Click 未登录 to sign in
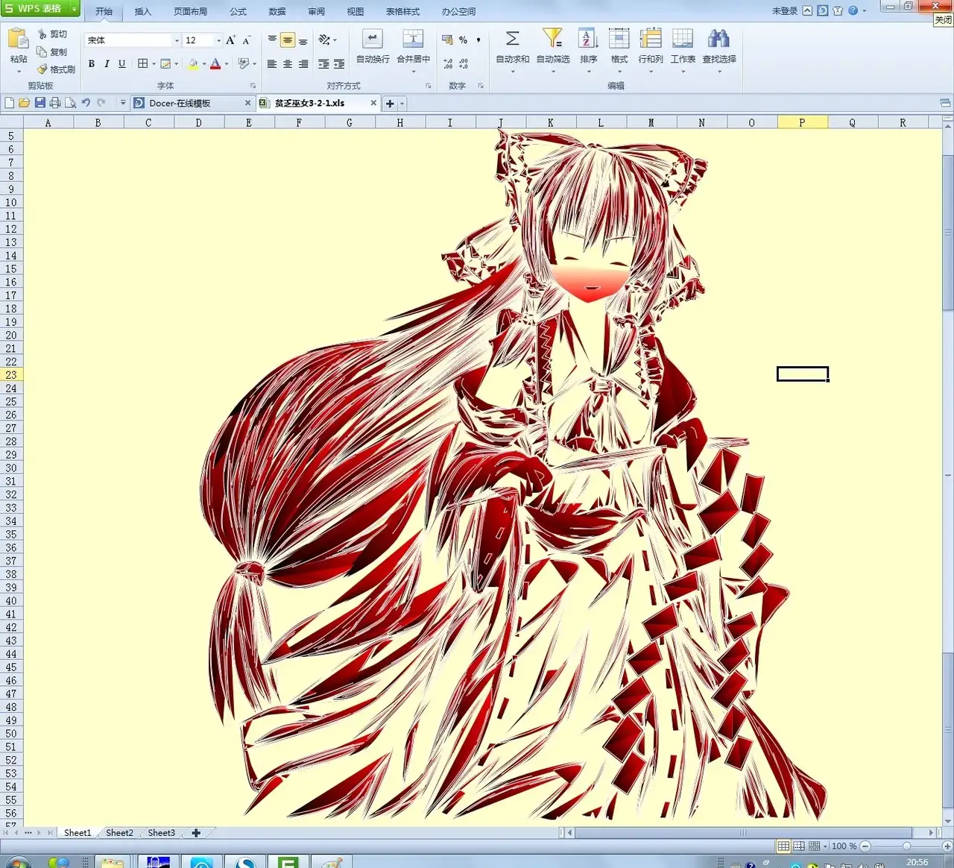Viewport: 954px width, 868px height. (x=784, y=11)
